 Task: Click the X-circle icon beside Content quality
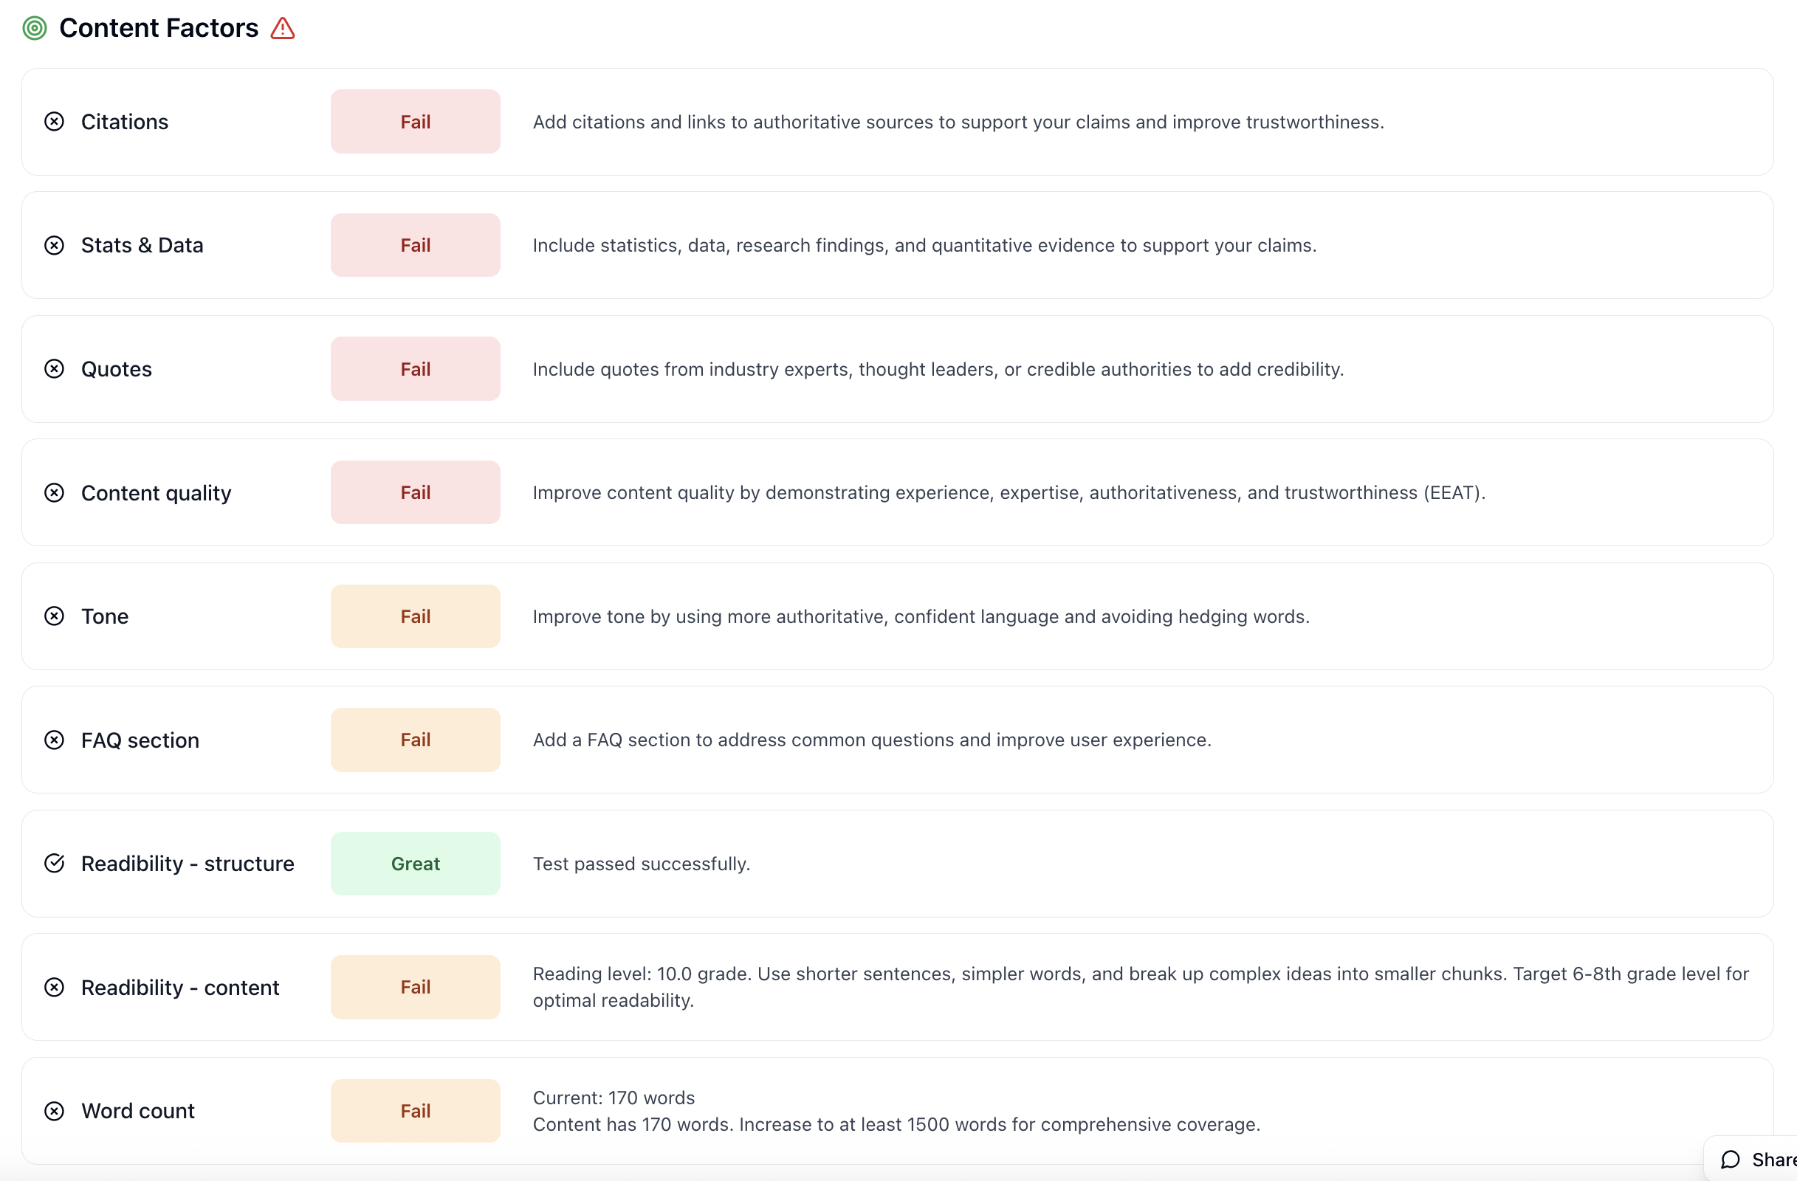[x=55, y=493]
